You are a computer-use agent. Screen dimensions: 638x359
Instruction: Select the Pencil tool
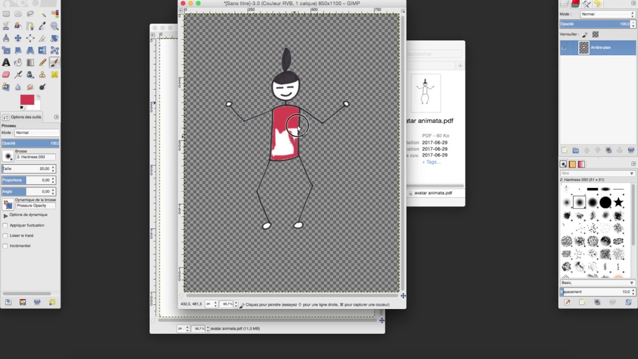tap(42, 62)
